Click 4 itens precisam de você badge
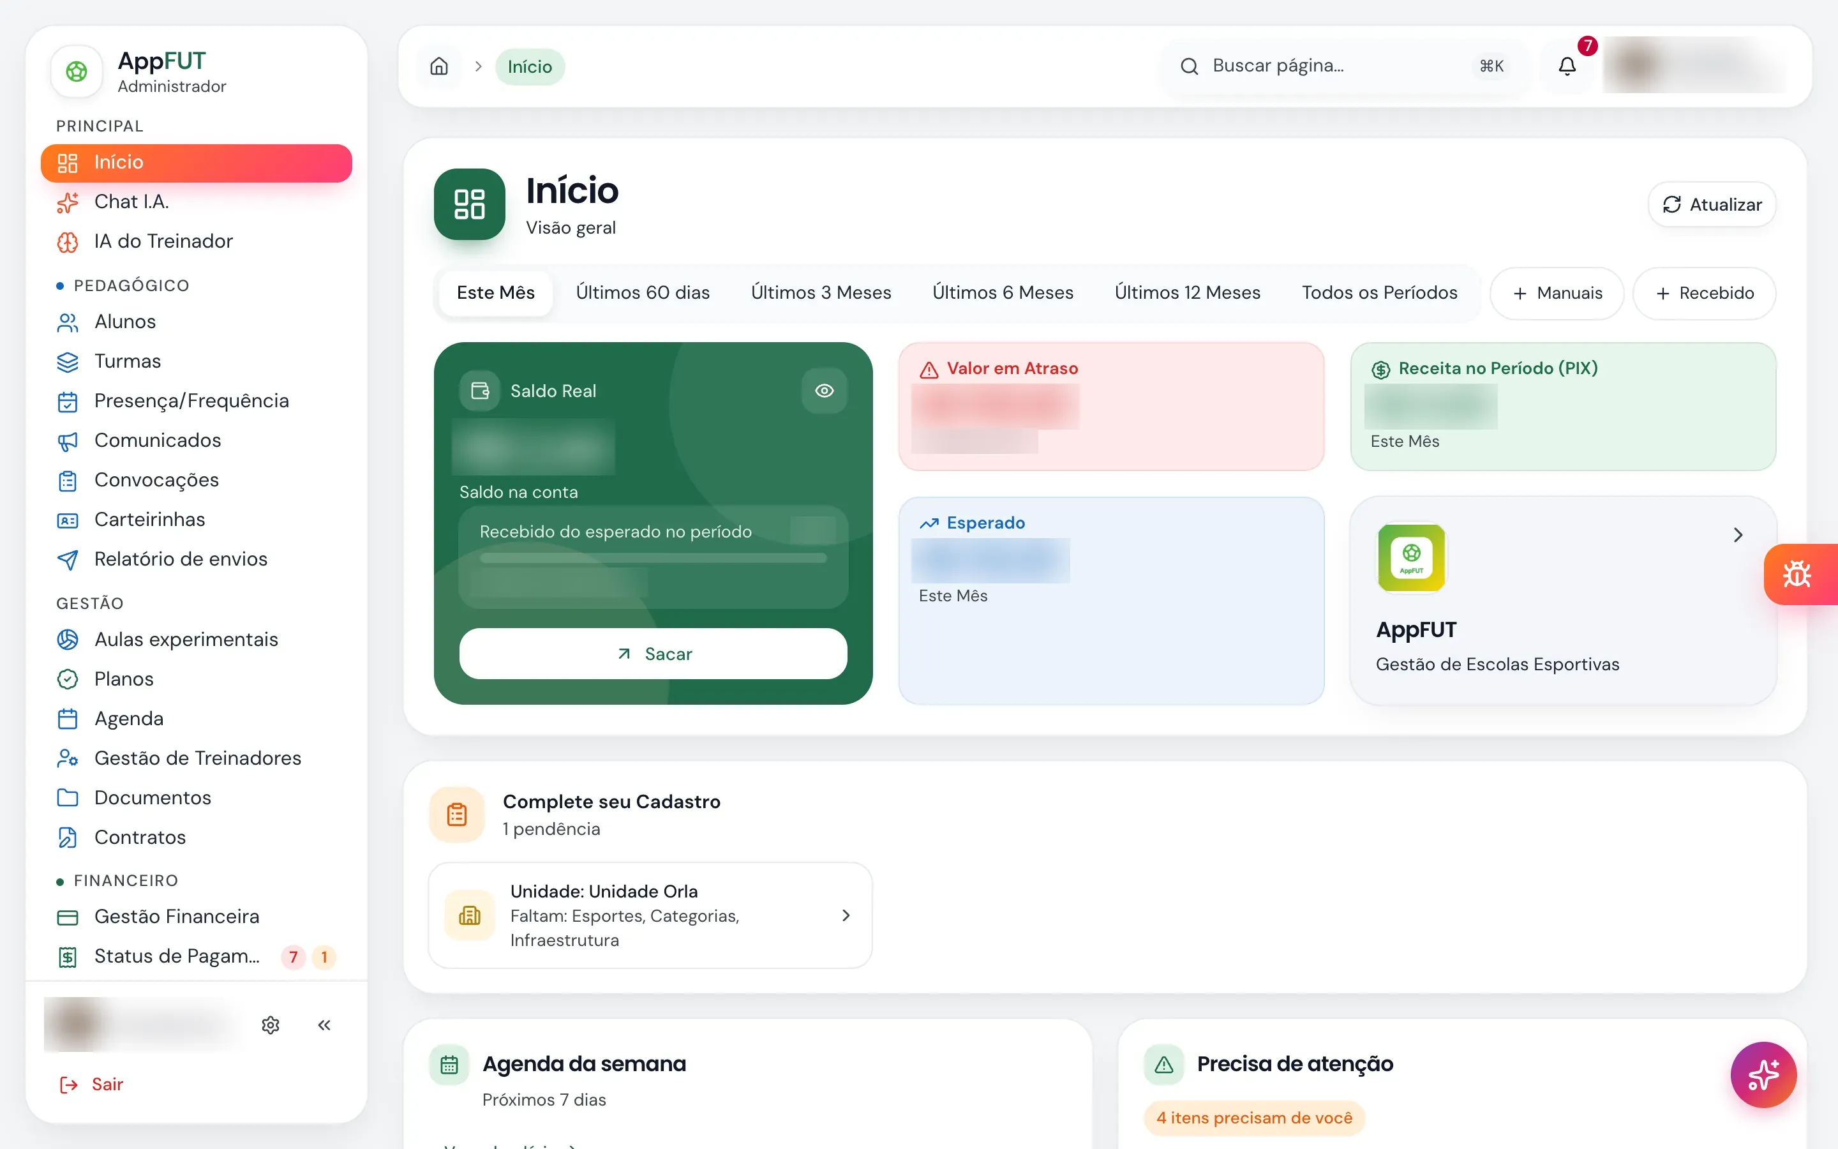Viewport: 1838px width, 1149px height. [x=1254, y=1118]
